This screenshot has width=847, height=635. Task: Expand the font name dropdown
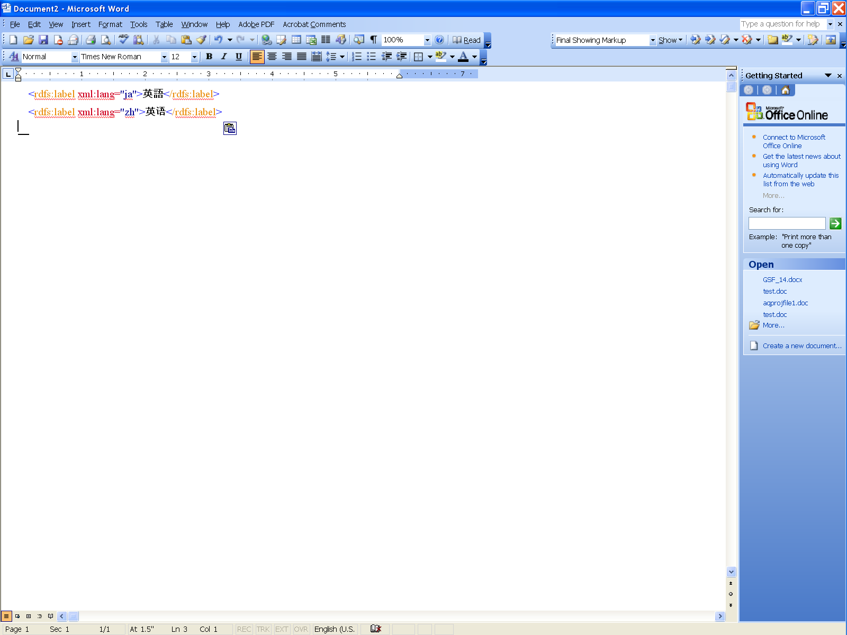pos(164,57)
